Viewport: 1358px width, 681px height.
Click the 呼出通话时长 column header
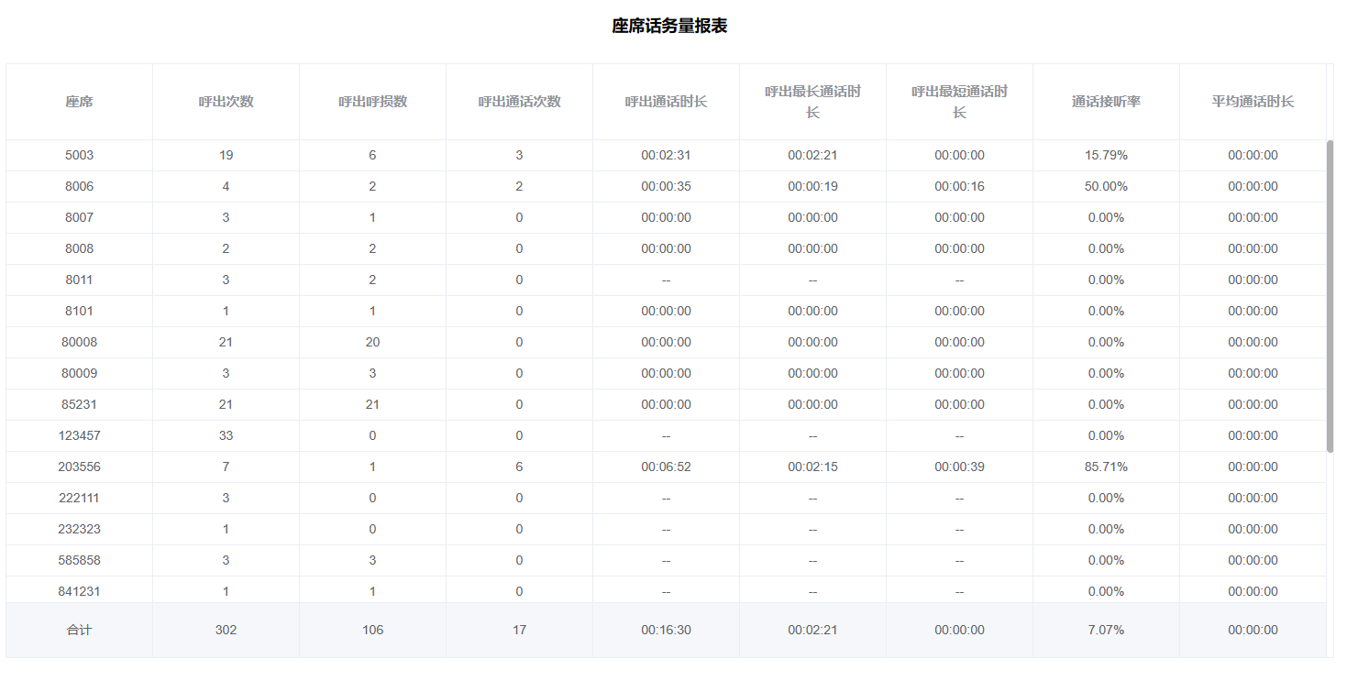(666, 102)
